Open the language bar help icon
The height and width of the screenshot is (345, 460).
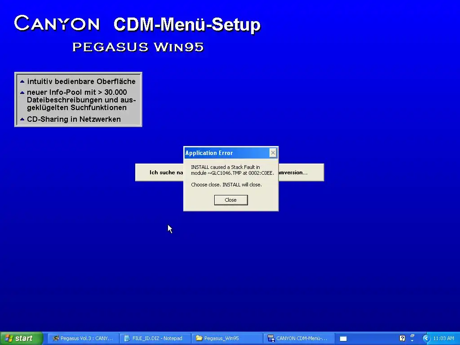coord(402,338)
